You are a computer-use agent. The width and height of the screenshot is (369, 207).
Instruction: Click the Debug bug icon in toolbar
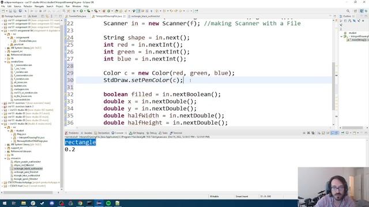(74, 11)
